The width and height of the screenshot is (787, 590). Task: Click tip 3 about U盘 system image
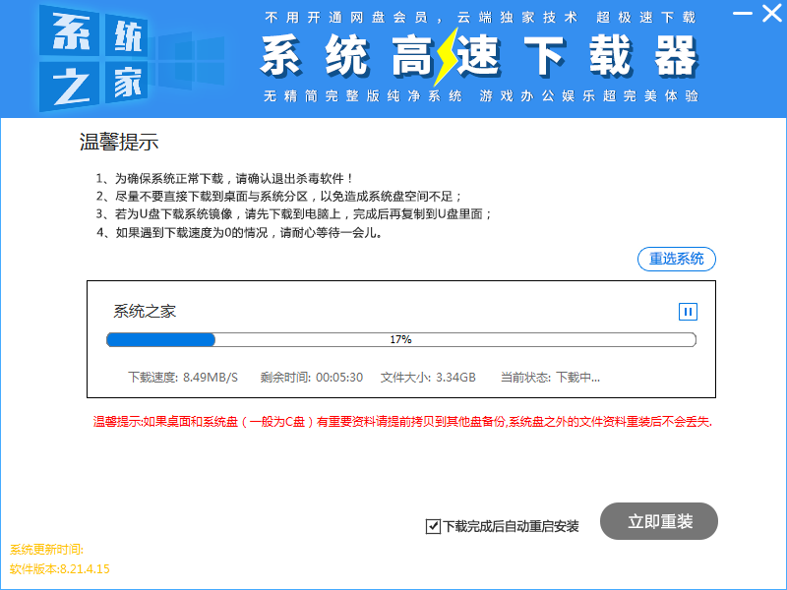click(293, 214)
